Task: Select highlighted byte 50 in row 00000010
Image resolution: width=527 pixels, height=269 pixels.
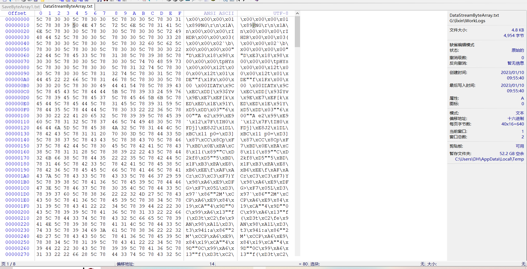Action: click(x=75, y=25)
